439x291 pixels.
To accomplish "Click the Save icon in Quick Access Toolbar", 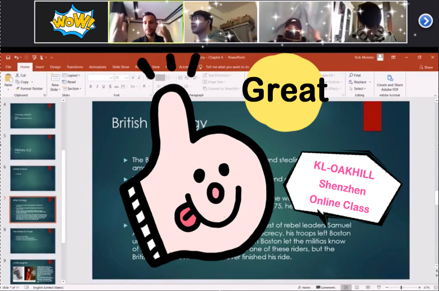I will click(x=8, y=58).
